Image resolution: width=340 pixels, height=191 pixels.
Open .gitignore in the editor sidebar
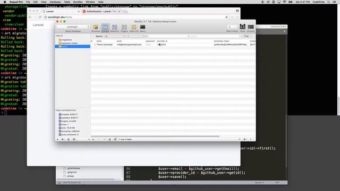pos(72,172)
